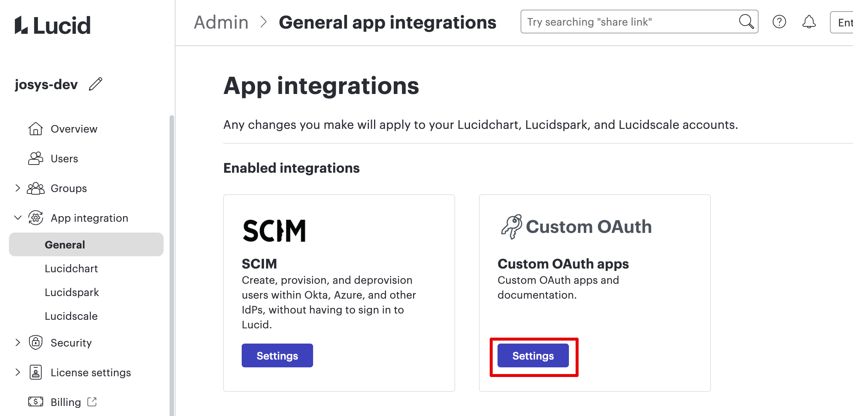Open Lucidscale integration page
Screen dimensions: 853x416
(x=71, y=316)
